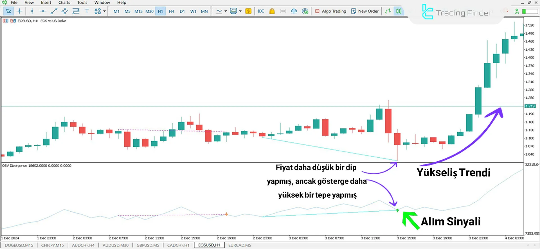Image resolution: width=540 pixels, height=249 pixels.
Task: Open the chart type dropdown arrow
Action: click(x=226, y=11)
